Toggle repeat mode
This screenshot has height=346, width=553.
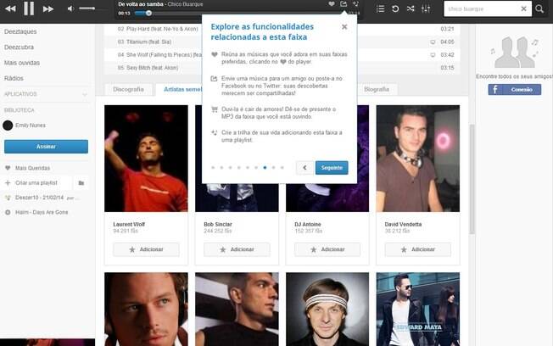point(395,8)
